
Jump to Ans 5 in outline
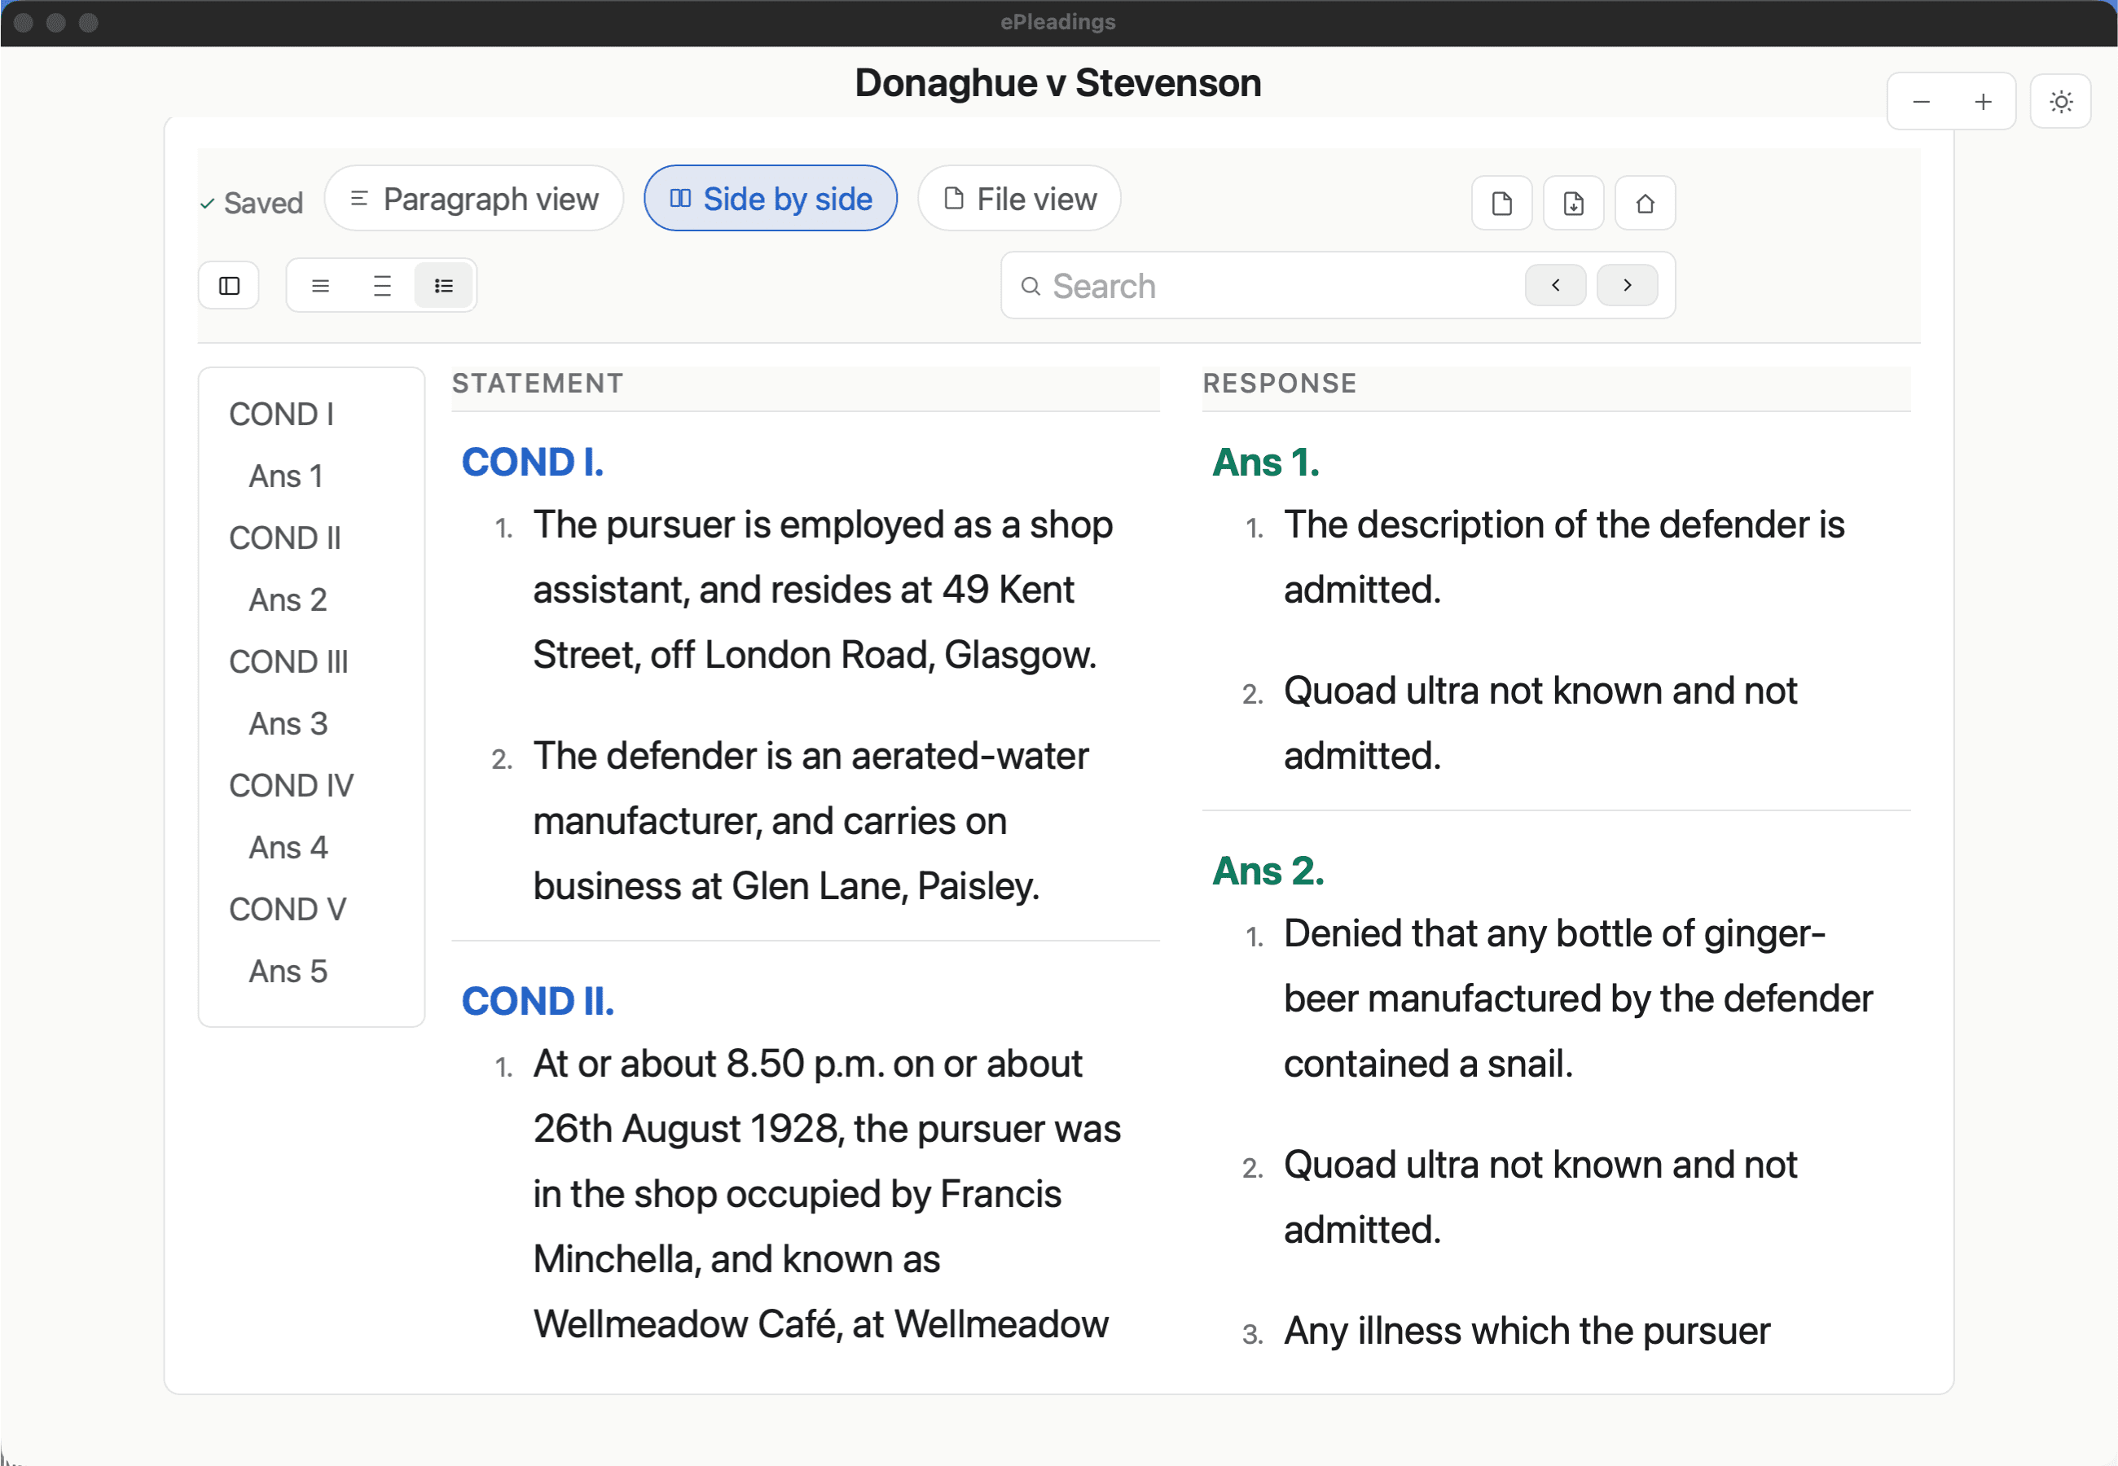tap(288, 971)
